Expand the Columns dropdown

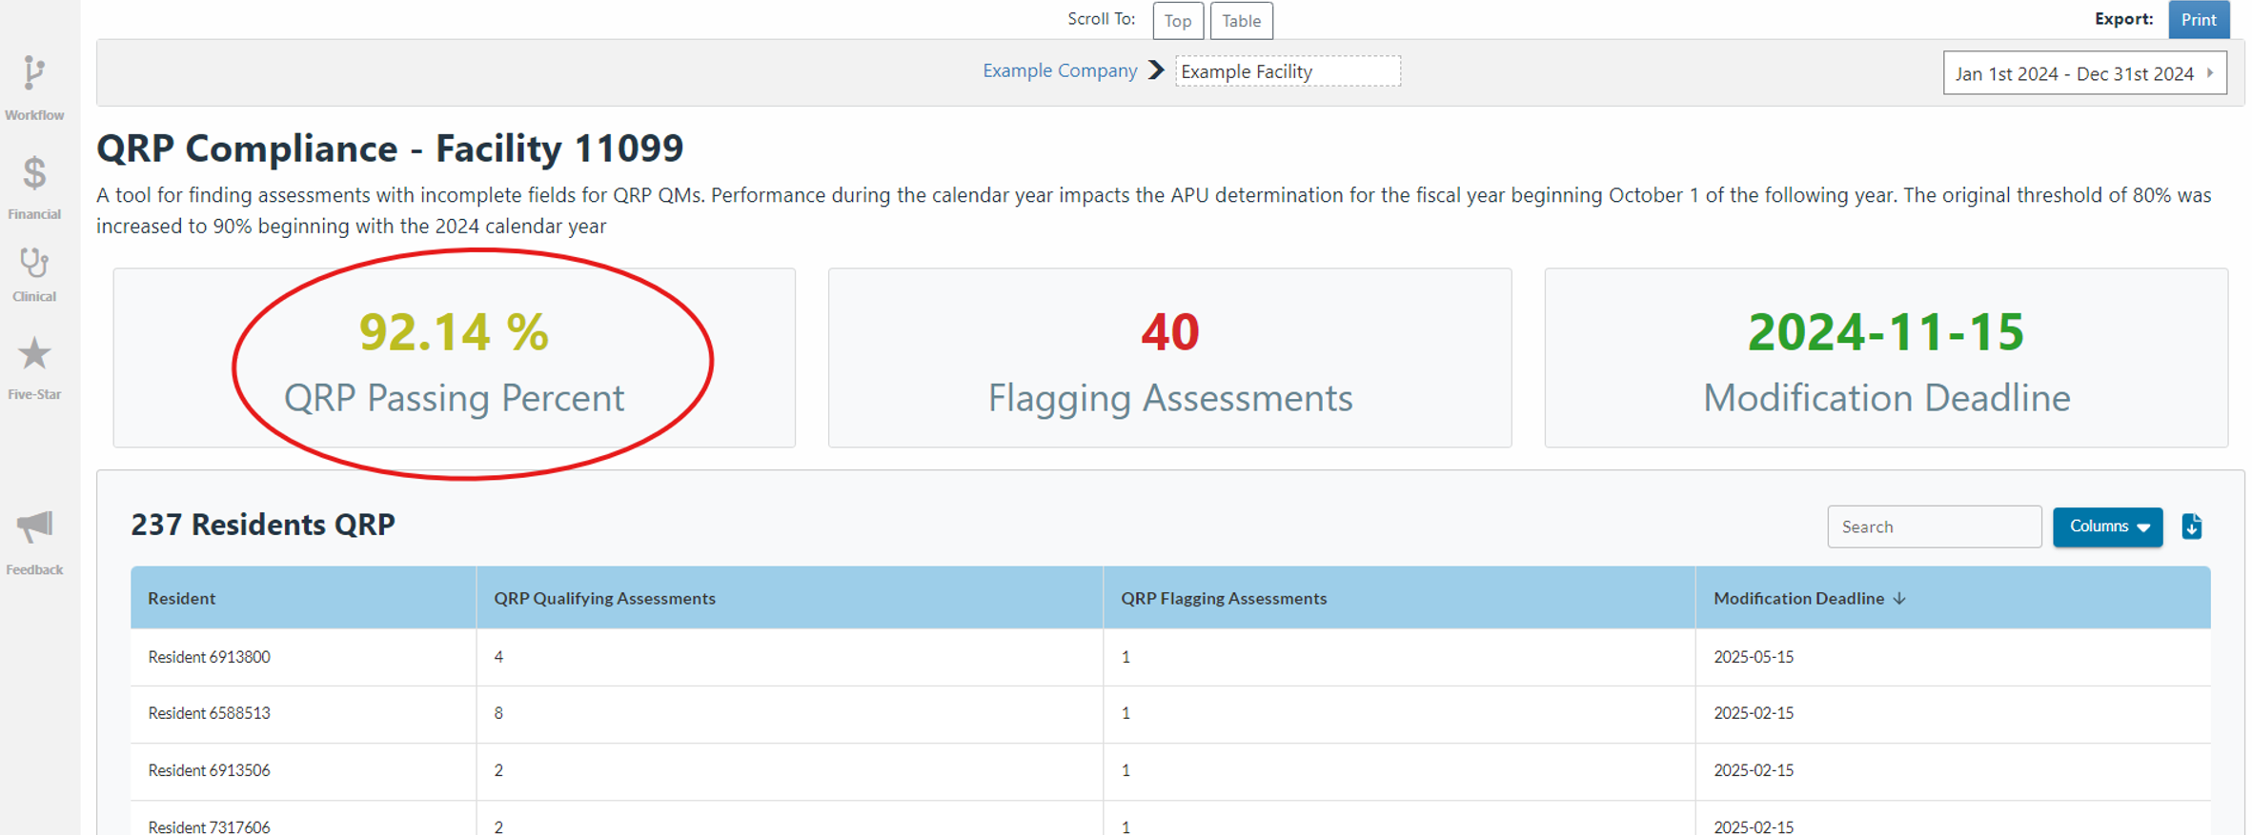tap(2107, 527)
